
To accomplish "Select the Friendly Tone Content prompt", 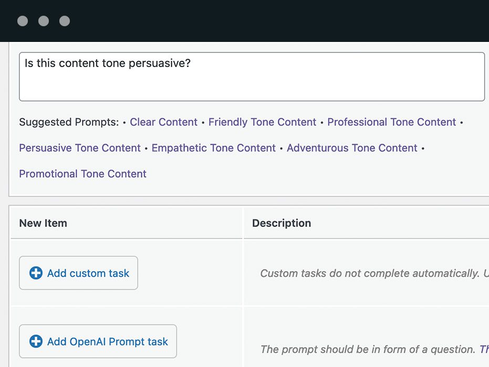I will (x=262, y=122).
